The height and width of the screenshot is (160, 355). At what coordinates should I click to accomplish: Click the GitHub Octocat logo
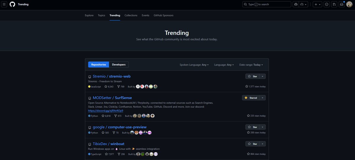(x=12, y=4)
